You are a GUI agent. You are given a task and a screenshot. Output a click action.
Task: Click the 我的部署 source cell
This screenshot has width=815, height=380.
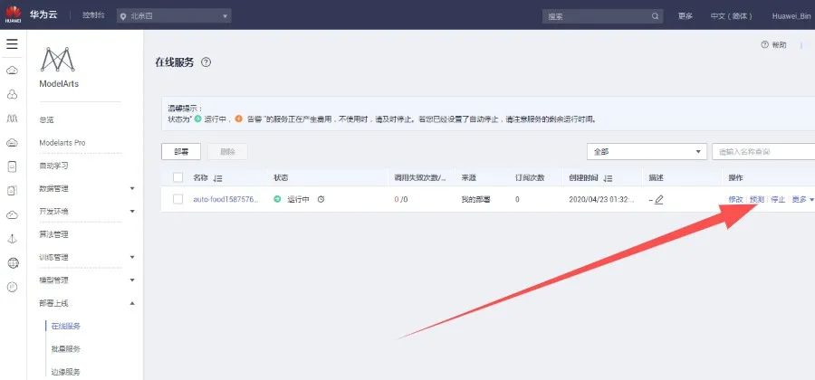click(x=476, y=199)
